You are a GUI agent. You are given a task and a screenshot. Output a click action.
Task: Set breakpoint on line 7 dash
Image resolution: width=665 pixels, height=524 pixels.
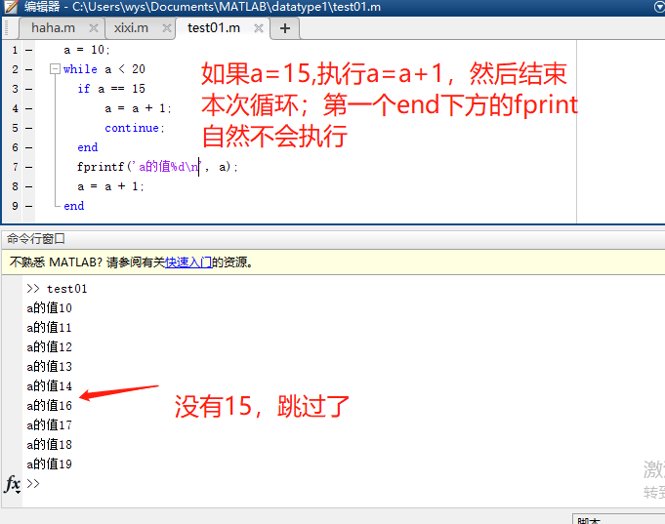click(x=29, y=167)
